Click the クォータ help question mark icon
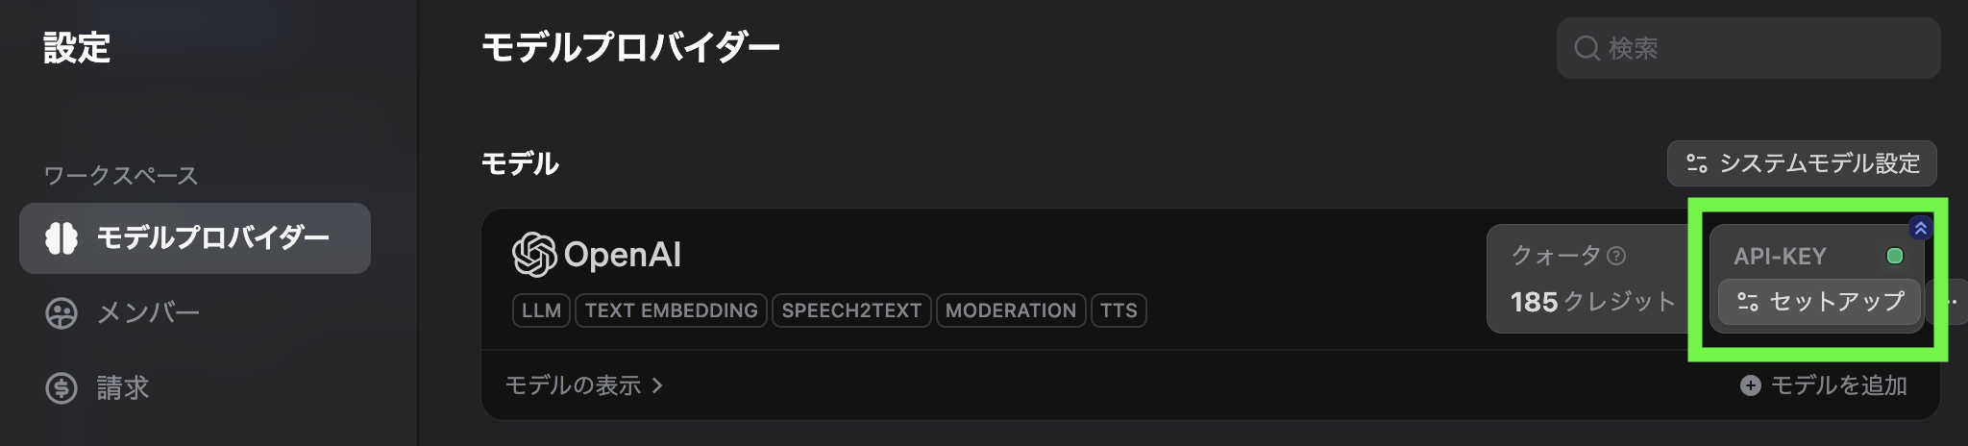Viewport: 1968px width, 446px height. pos(1616,256)
